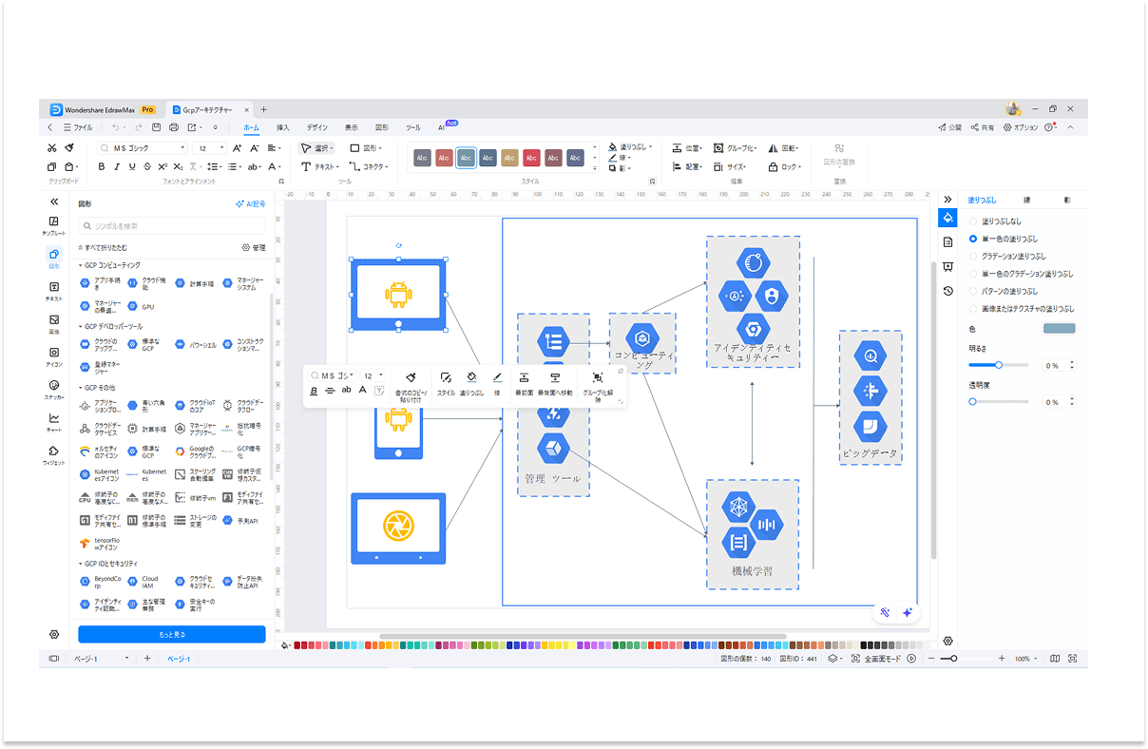Switch to the 挿入 ribbon tab
The height and width of the screenshot is (749, 1148).
(x=282, y=127)
